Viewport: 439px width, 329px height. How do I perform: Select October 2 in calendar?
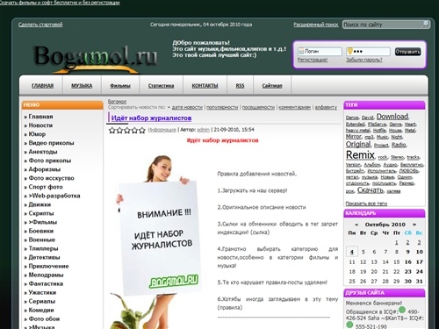tap(407, 242)
